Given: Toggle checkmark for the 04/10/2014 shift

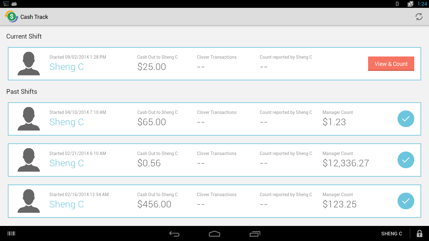Looking at the screenshot, I should (x=406, y=119).
